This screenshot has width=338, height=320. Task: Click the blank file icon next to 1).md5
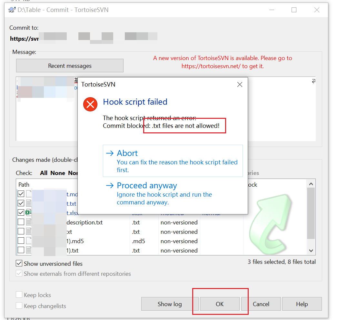[28, 241]
